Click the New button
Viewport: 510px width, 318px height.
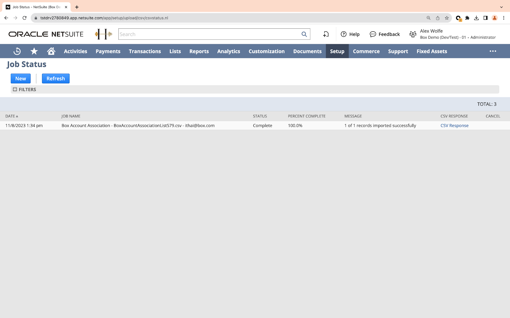pyautogui.click(x=21, y=79)
